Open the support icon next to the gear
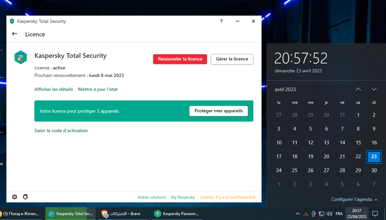386x220 pixels. tap(25, 197)
